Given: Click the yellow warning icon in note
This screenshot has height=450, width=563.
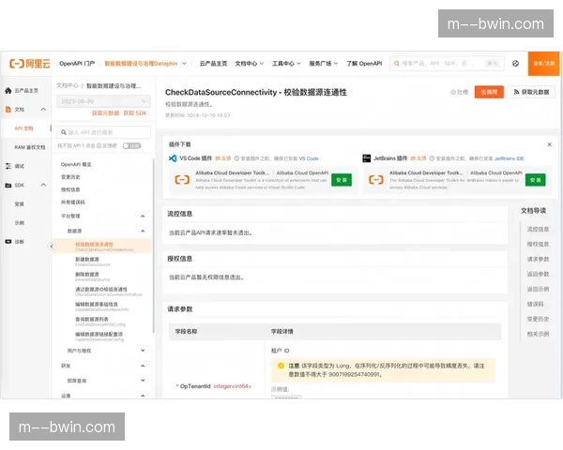Looking at the screenshot, I should tap(281, 366).
